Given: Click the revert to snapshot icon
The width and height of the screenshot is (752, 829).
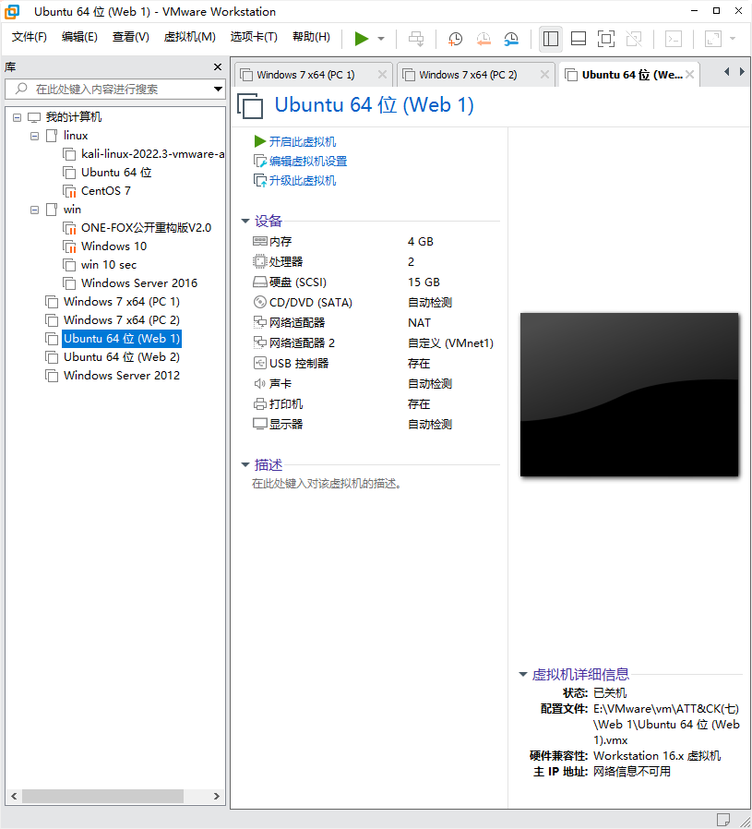Looking at the screenshot, I should 483,39.
